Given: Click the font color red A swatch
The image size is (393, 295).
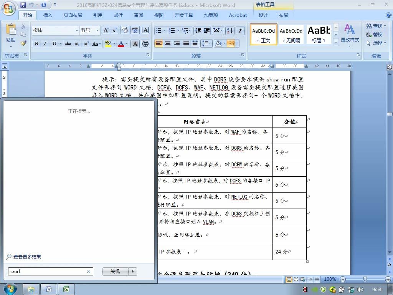Looking at the screenshot, I should point(121,44).
